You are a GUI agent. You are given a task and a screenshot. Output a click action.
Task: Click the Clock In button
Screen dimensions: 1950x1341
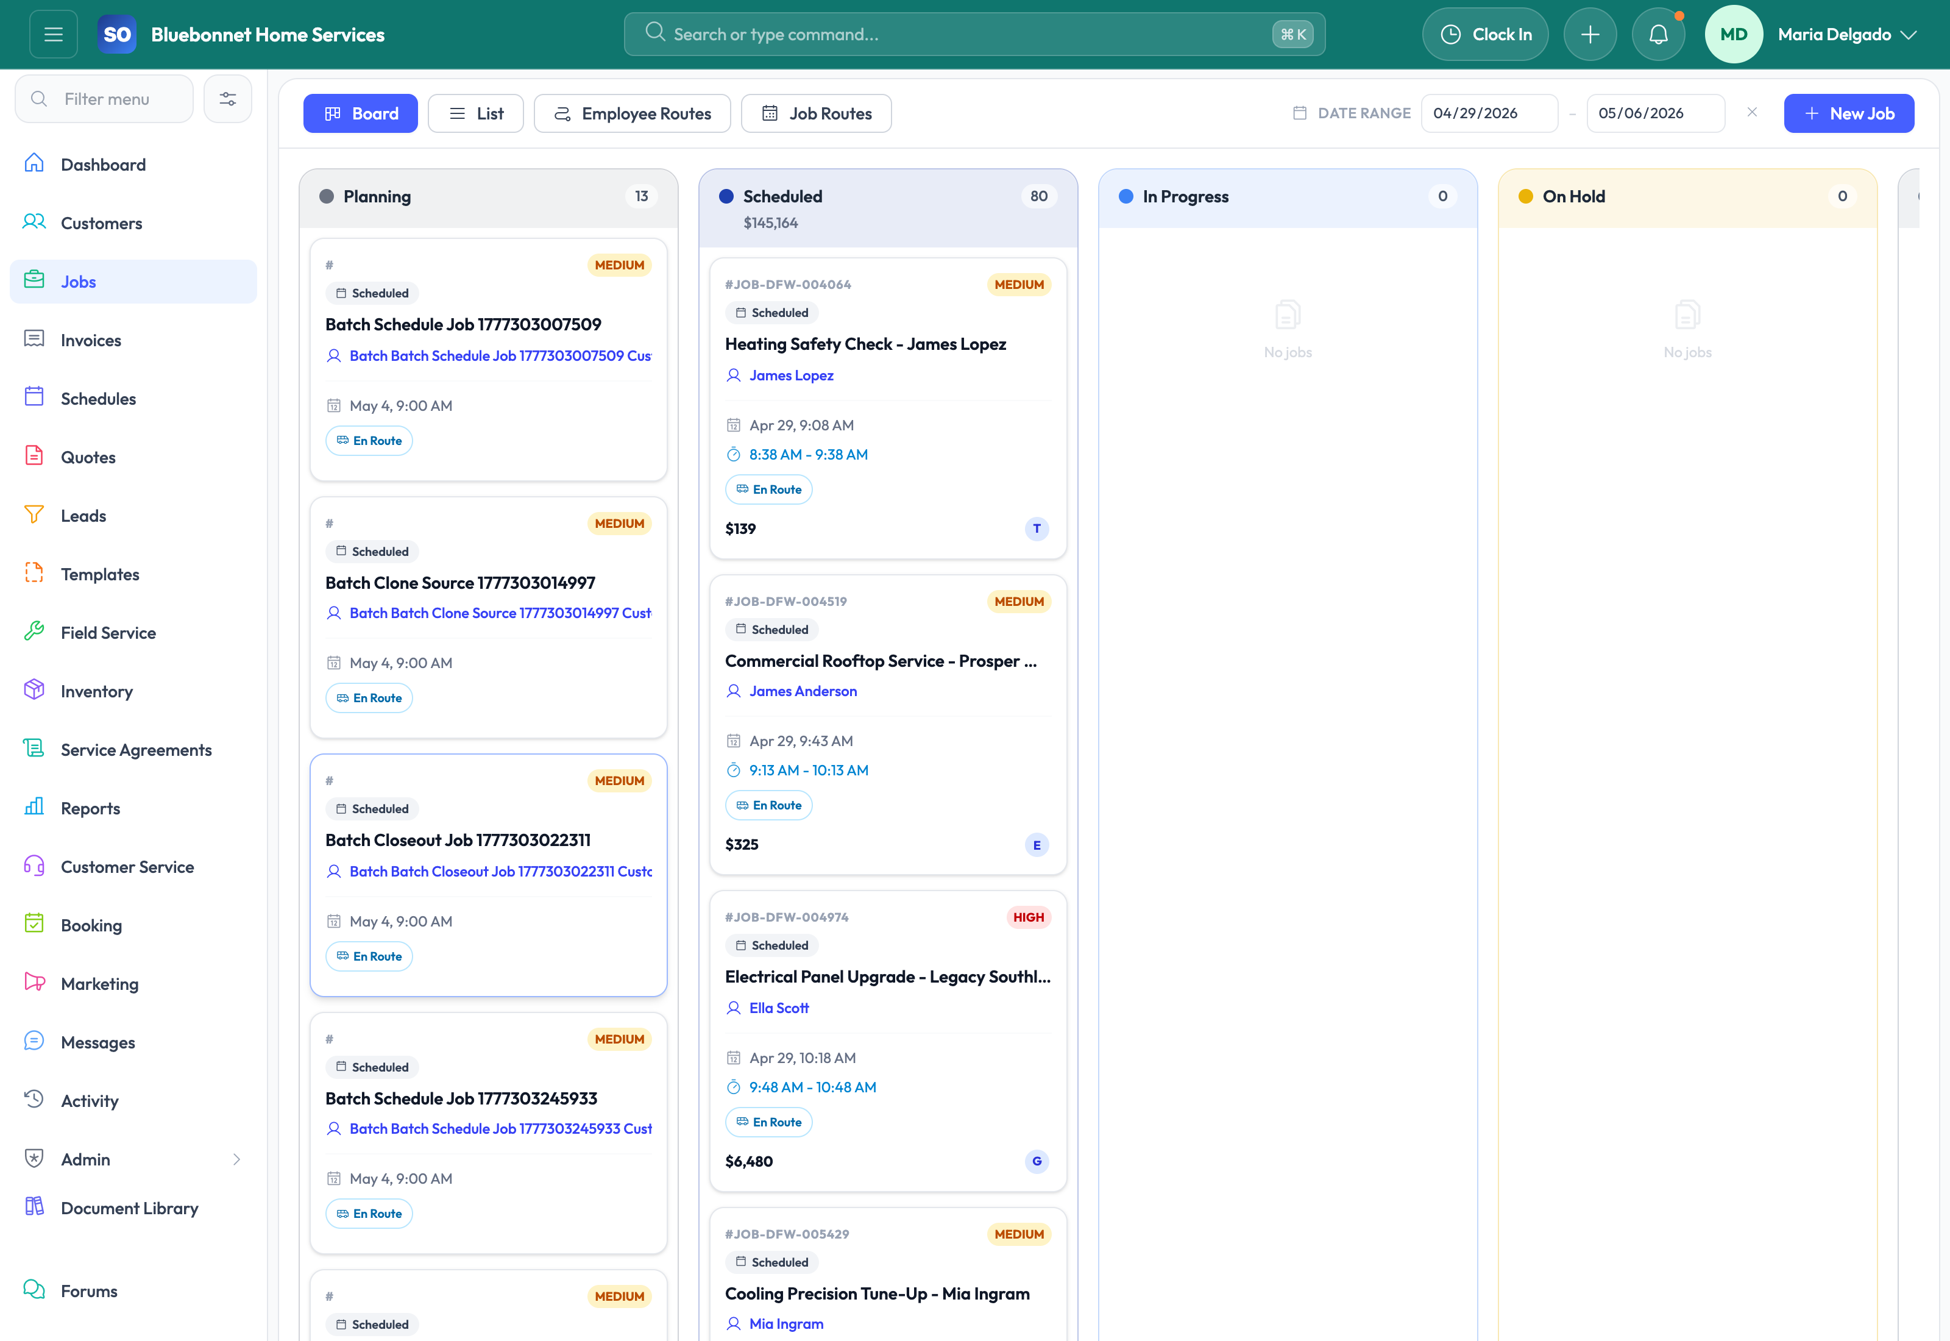click(1485, 35)
